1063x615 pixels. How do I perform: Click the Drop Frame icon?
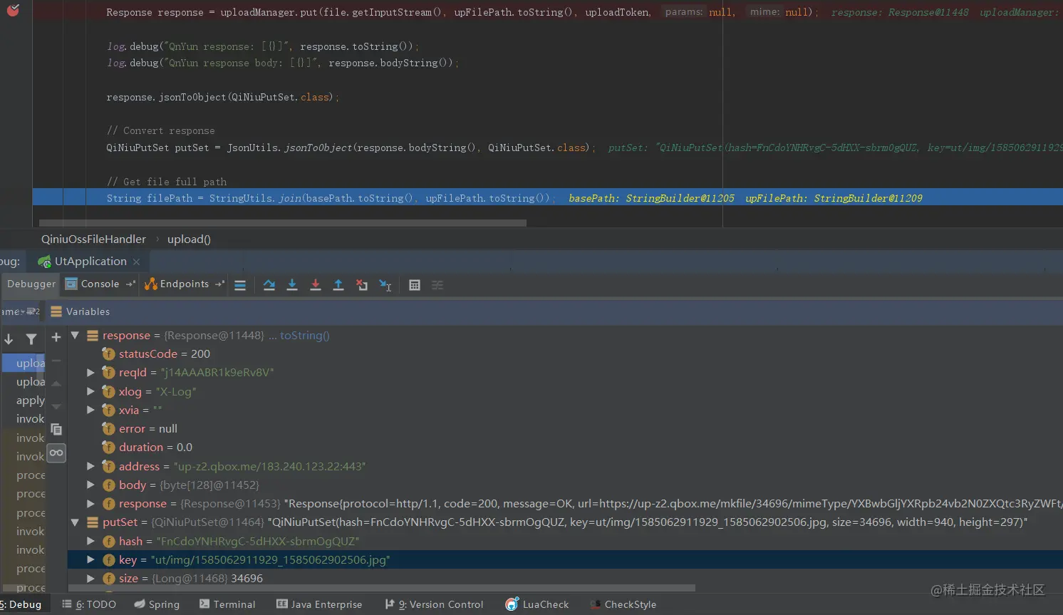(362, 285)
